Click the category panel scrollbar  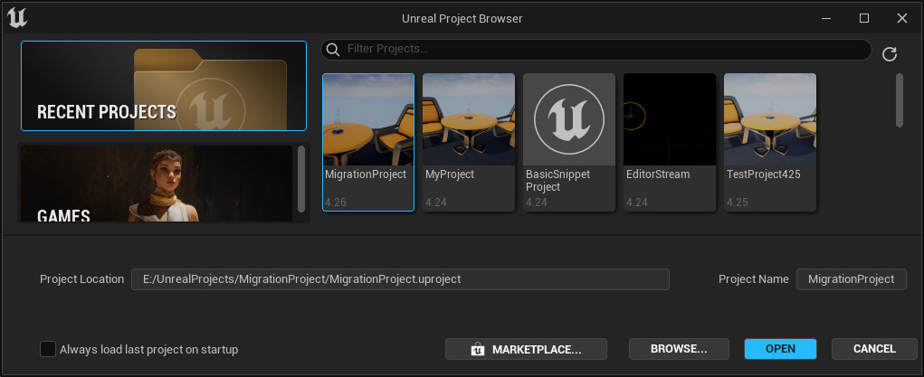point(301,176)
